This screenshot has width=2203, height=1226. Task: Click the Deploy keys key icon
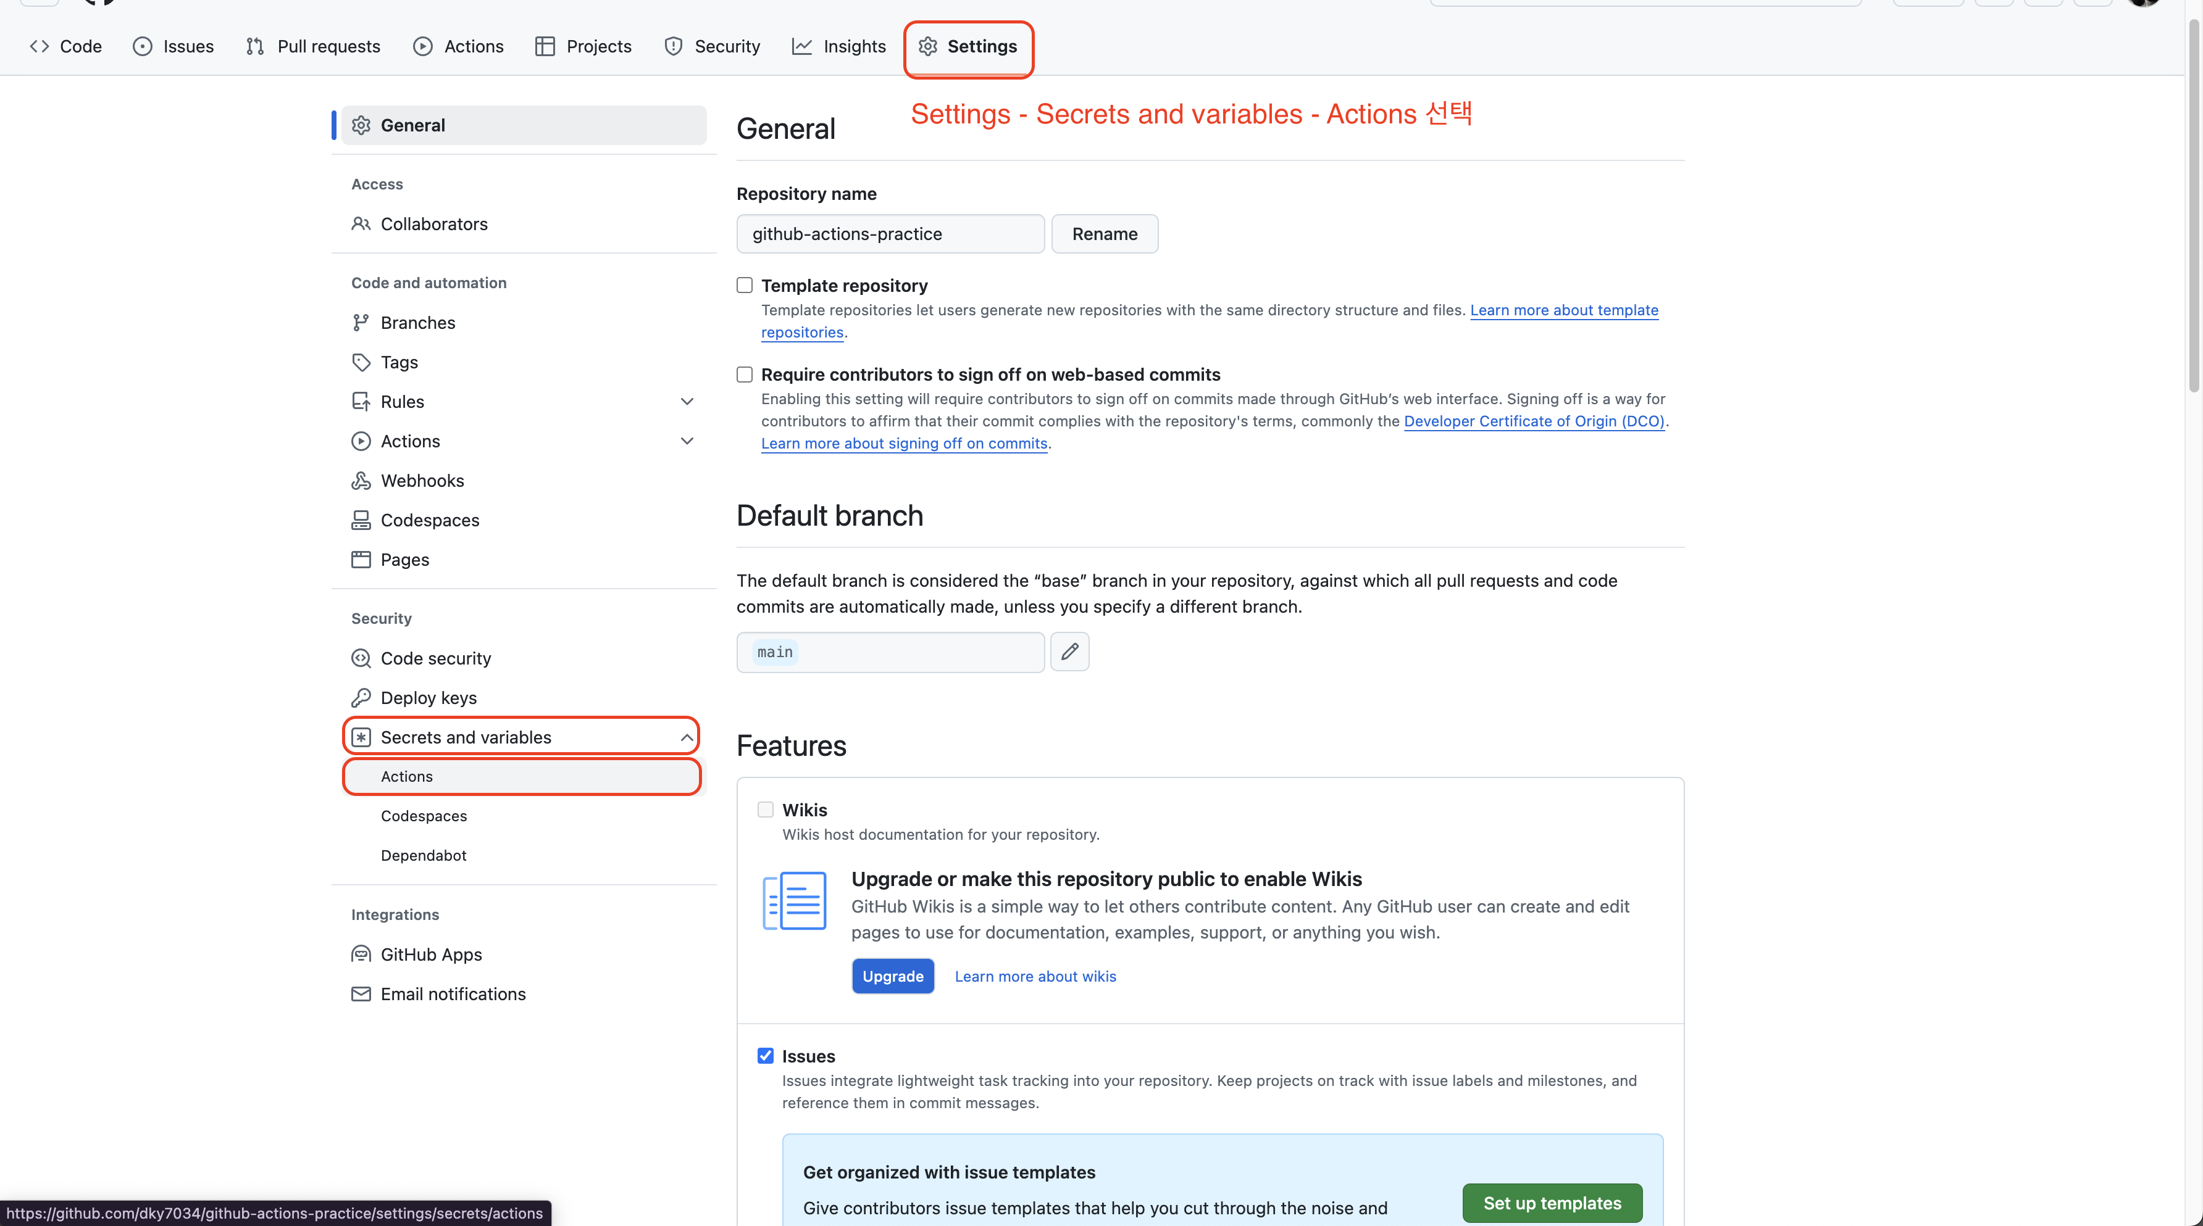coord(361,698)
